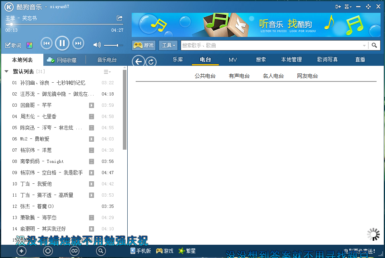This screenshot has width=385, height=258.
Task: Seek within the song progress bar
Action: (64, 24)
